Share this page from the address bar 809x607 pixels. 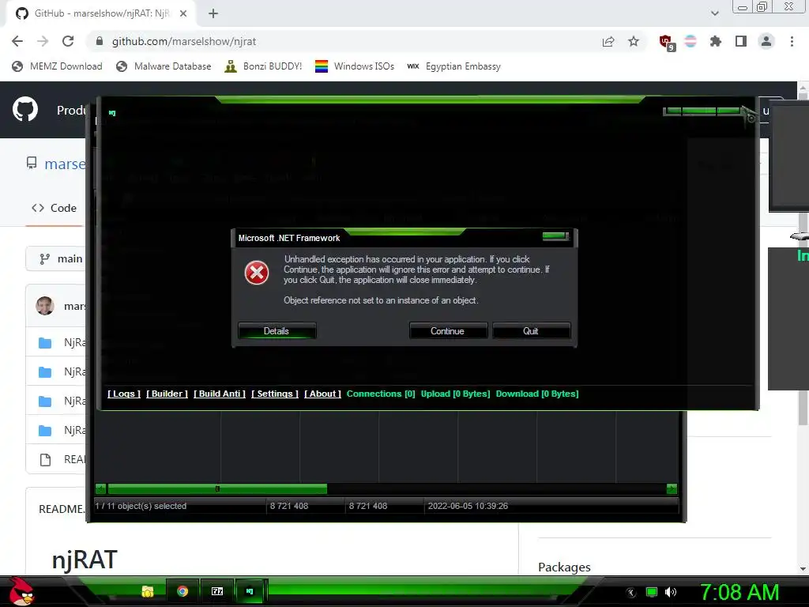coord(608,41)
